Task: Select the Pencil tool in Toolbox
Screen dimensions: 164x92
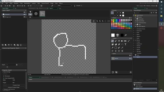Action: (112, 41)
